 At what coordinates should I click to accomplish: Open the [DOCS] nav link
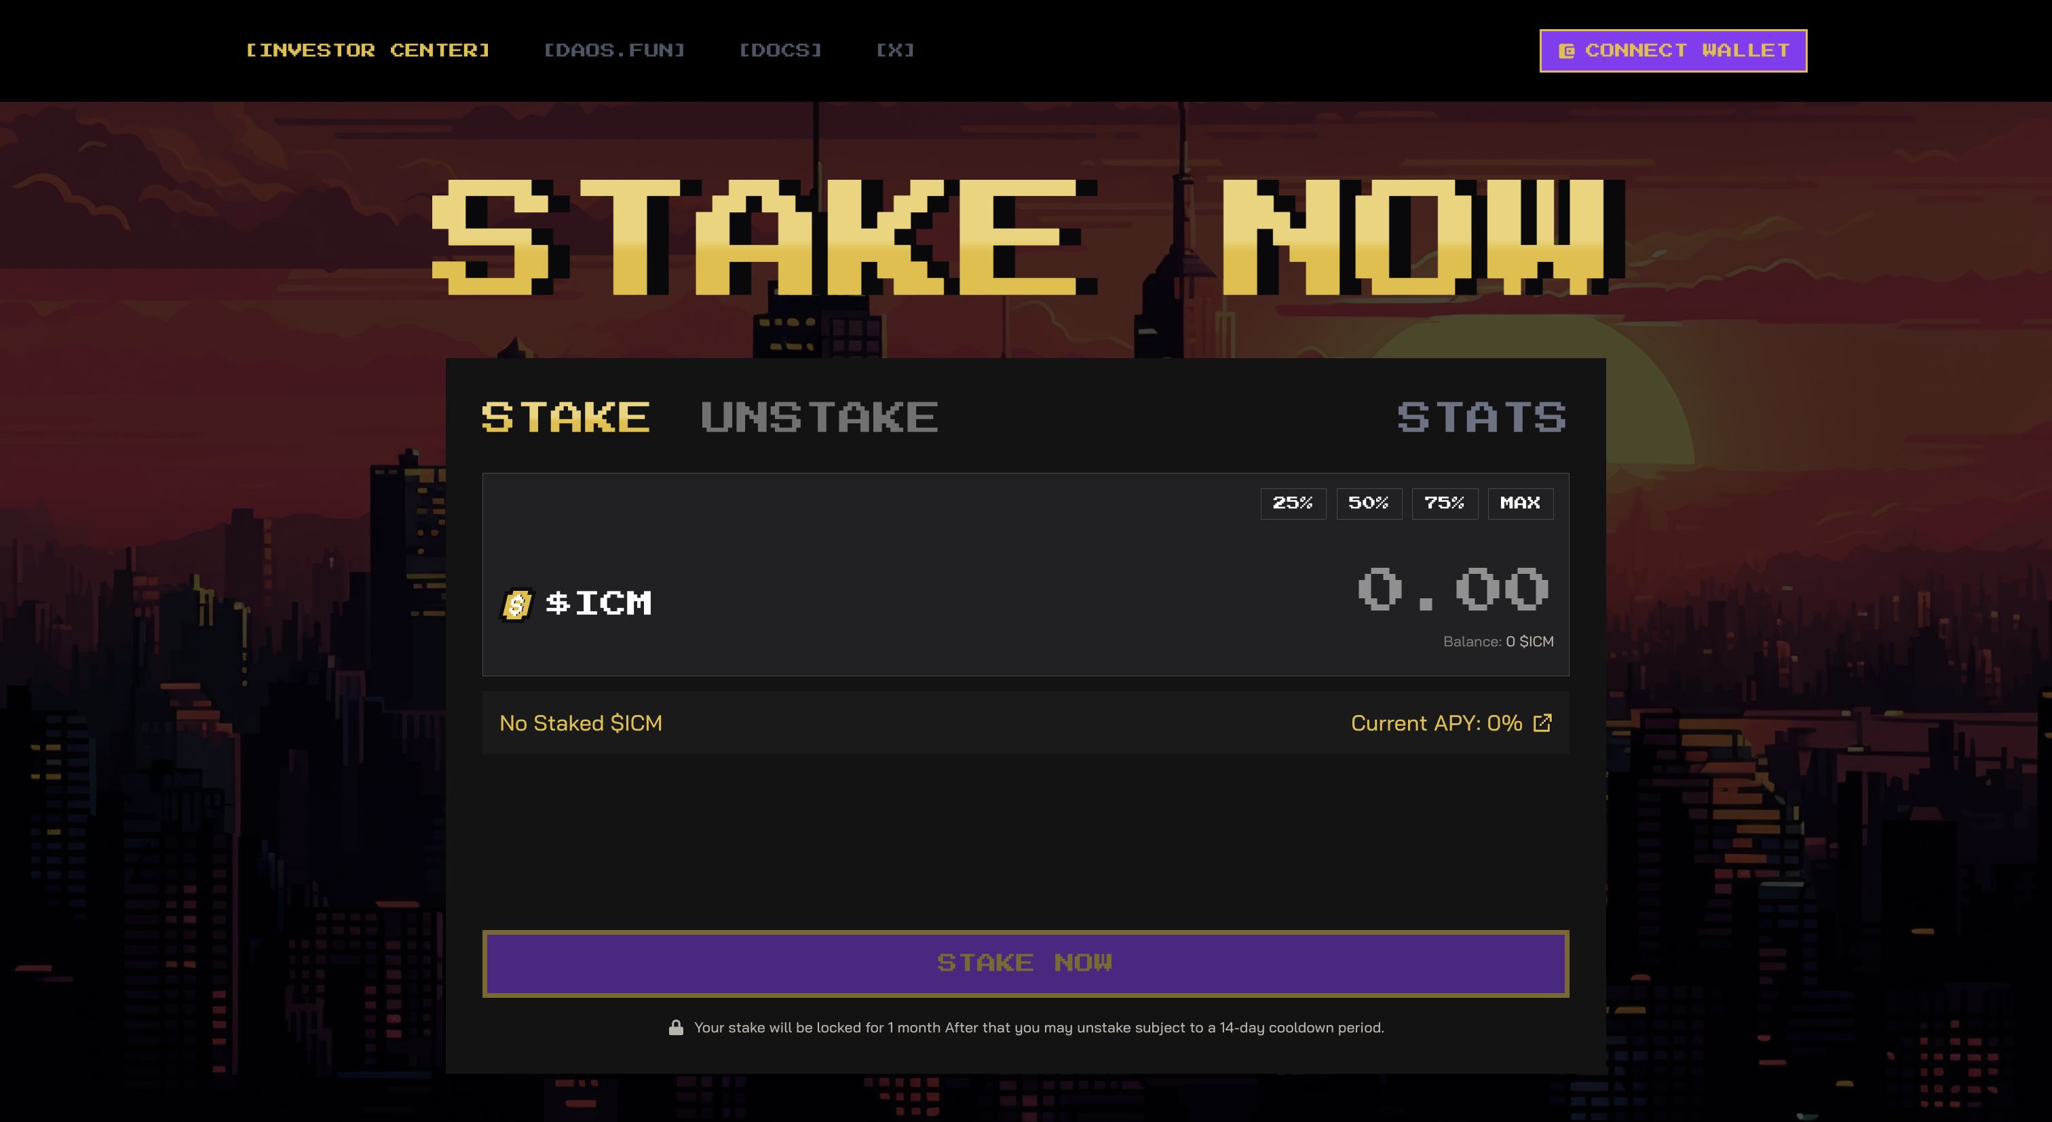[x=780, y=50]
